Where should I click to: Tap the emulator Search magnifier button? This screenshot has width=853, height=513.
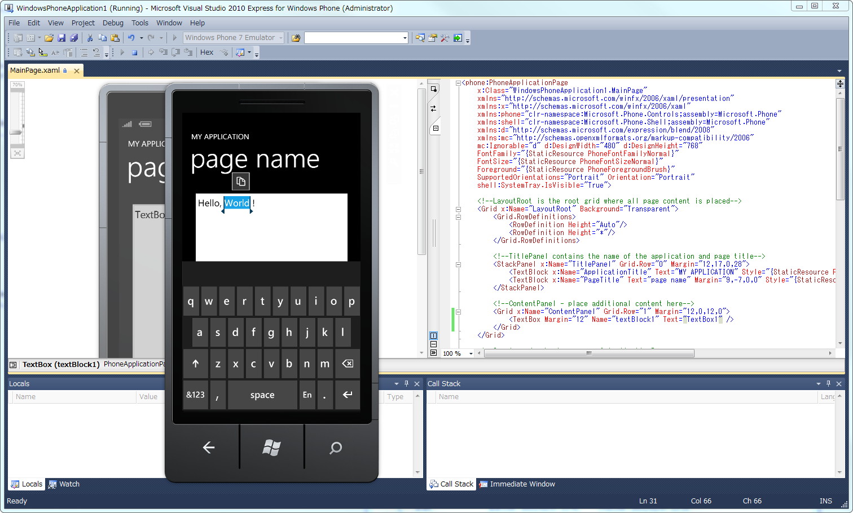click(336, 448)
